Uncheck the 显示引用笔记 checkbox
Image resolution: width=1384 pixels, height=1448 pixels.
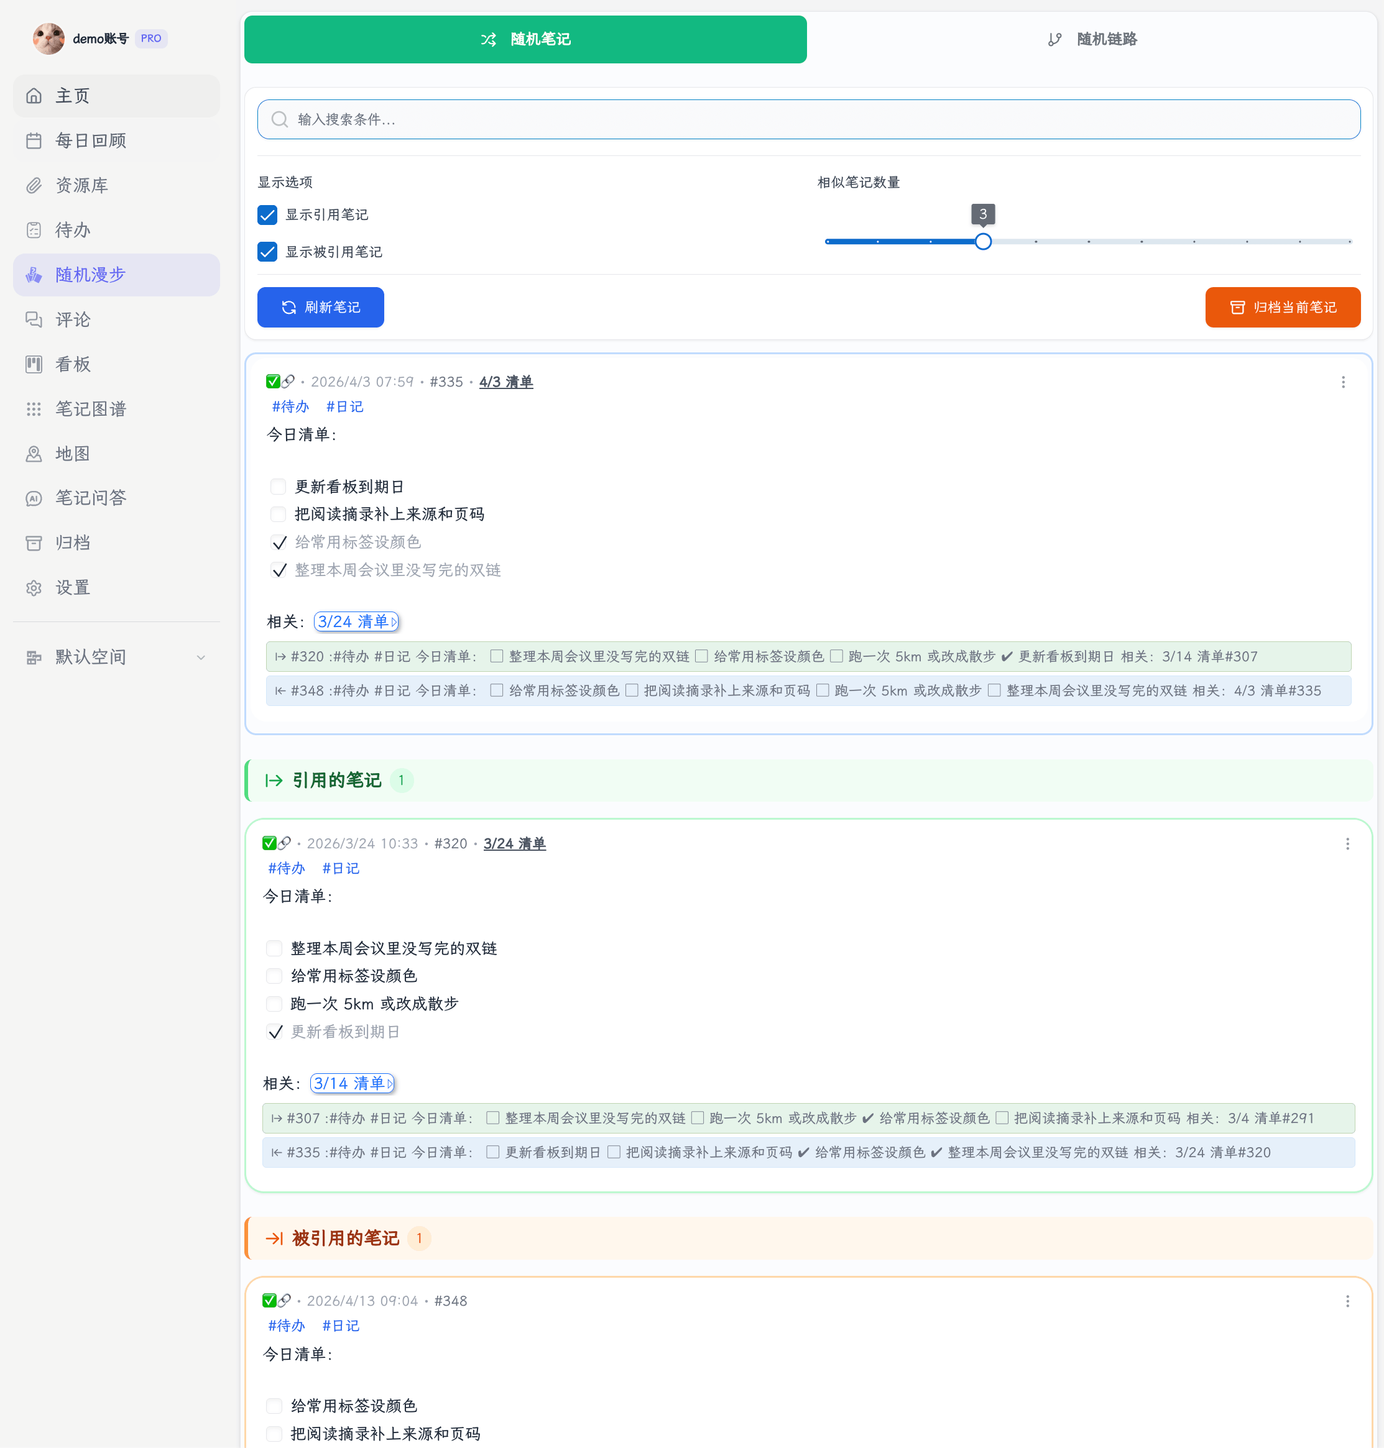coord(267,214)
